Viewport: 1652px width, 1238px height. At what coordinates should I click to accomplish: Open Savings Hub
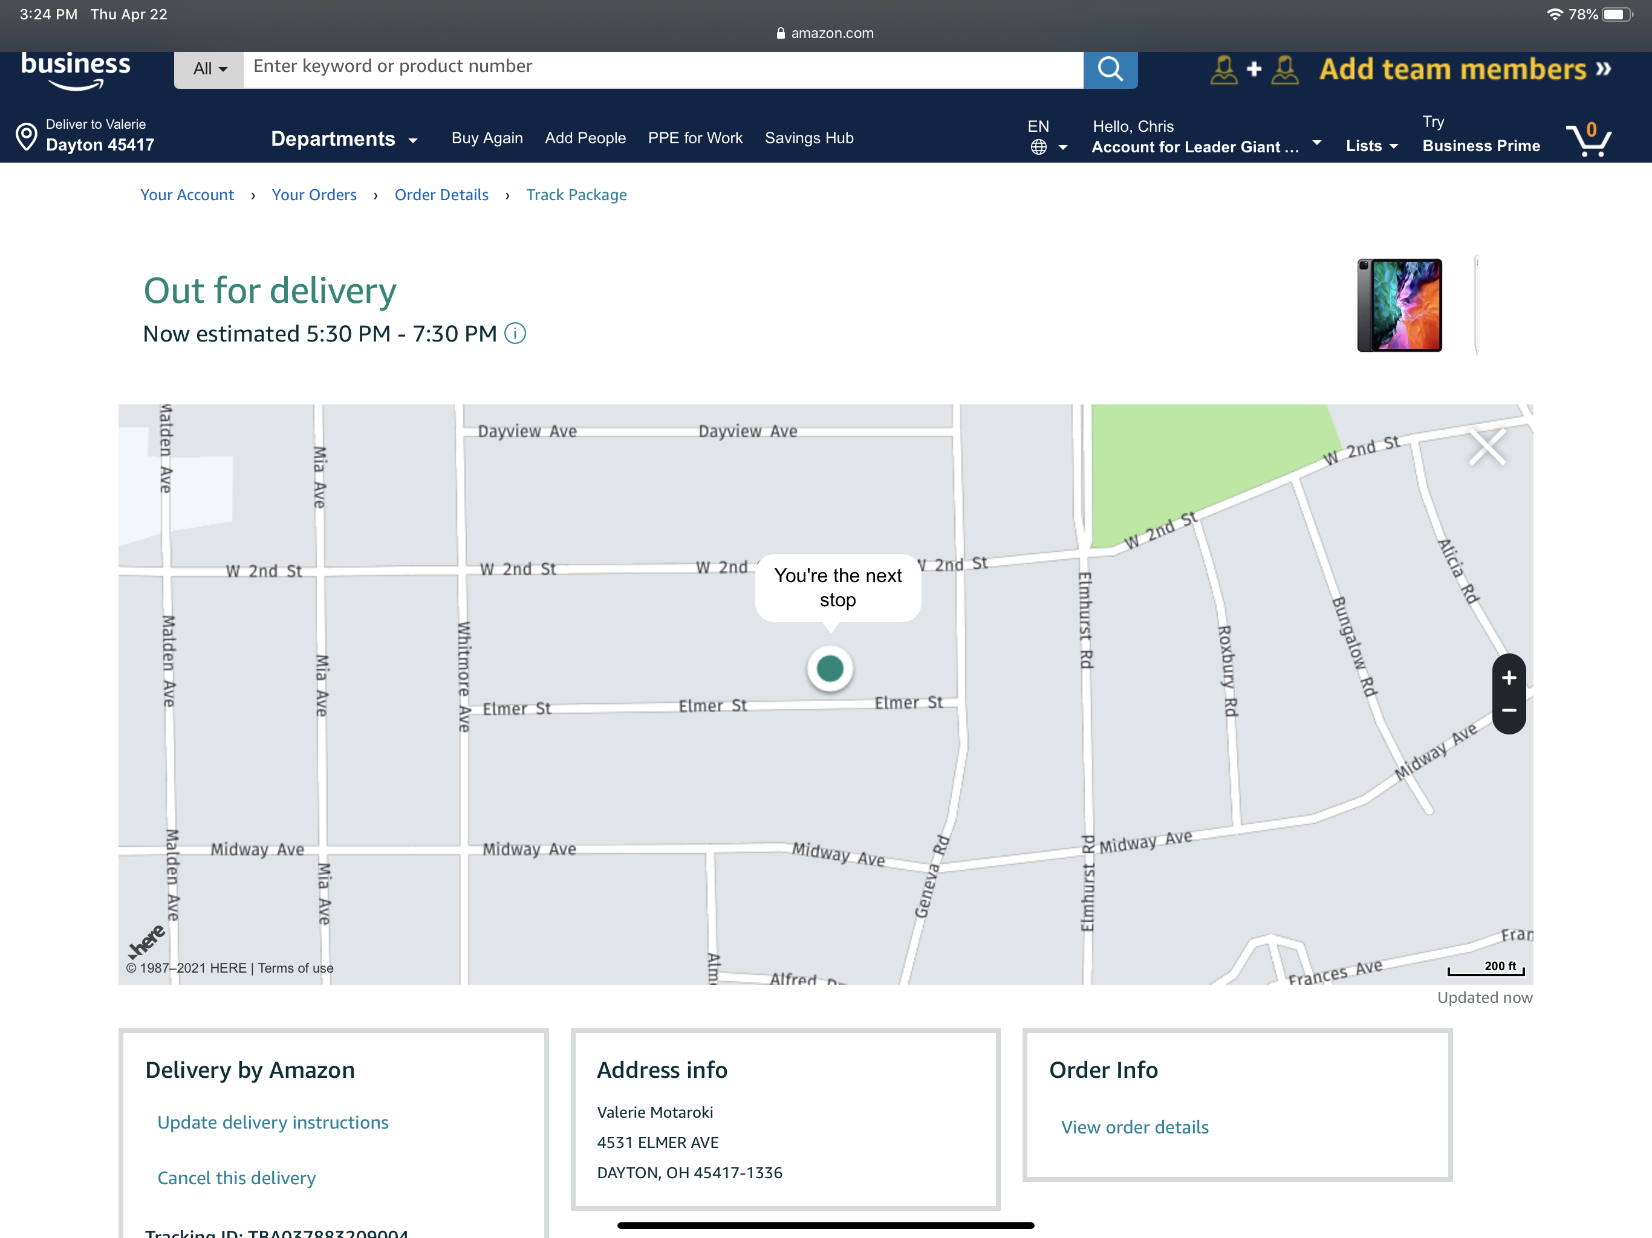pos(809,138)
